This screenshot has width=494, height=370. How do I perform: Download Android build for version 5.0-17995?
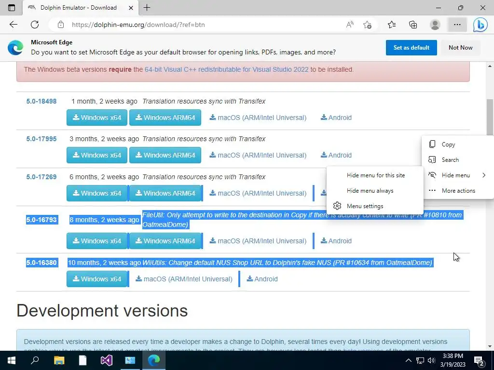[x=336, y=155]
